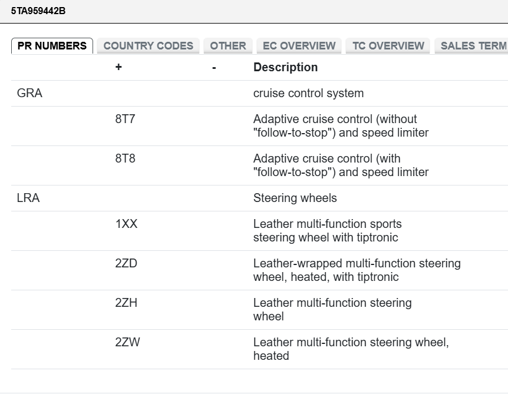Open the EC OVERVIEW tab
The image size is (508, 404).
(x=299, y=46)
